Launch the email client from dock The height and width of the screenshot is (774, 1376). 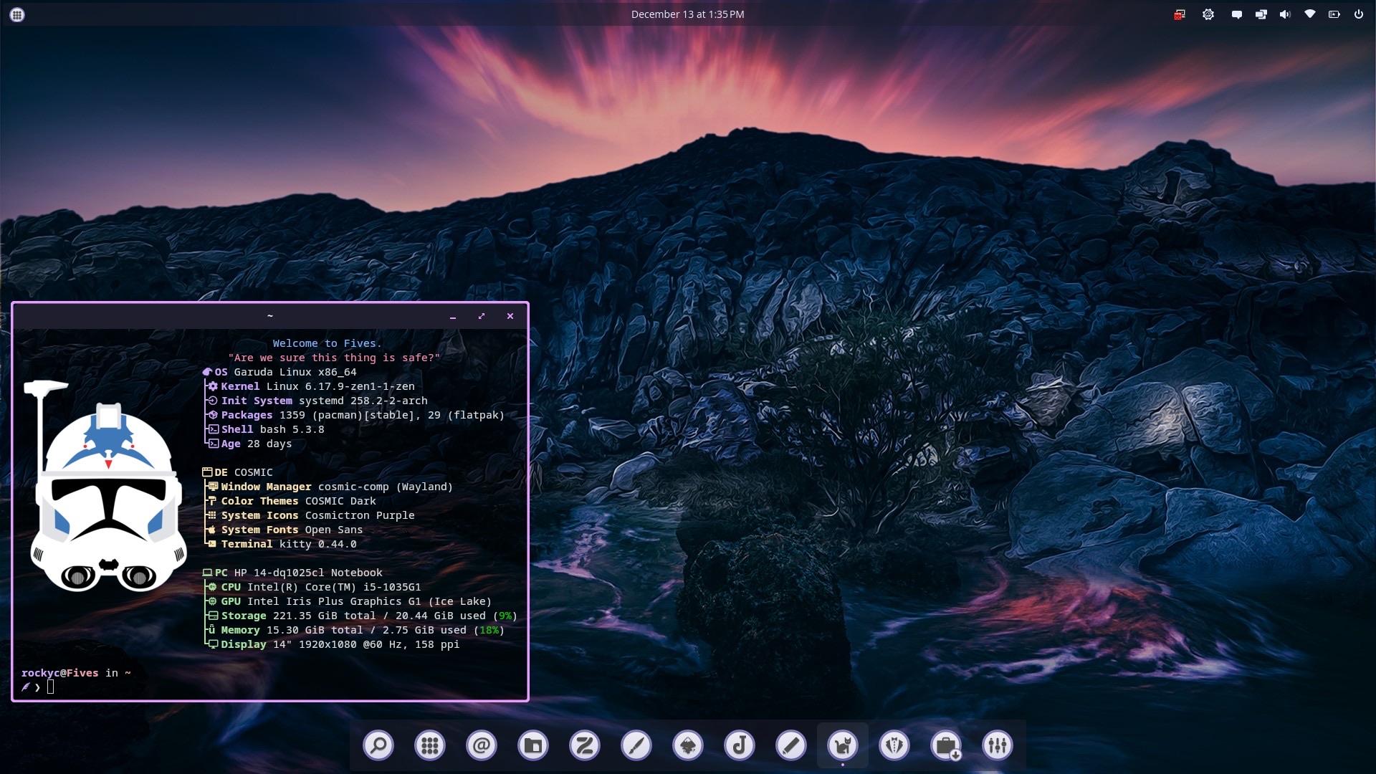tap(482, 746)
